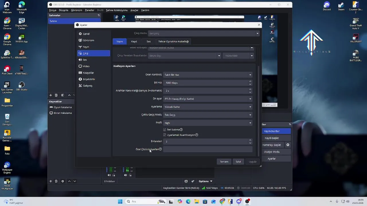Viewport: 367px width, 206px height.
Task: Open Çıkışı Yeniden Boyutlandır dropdown
Action: tap(185, 56)
